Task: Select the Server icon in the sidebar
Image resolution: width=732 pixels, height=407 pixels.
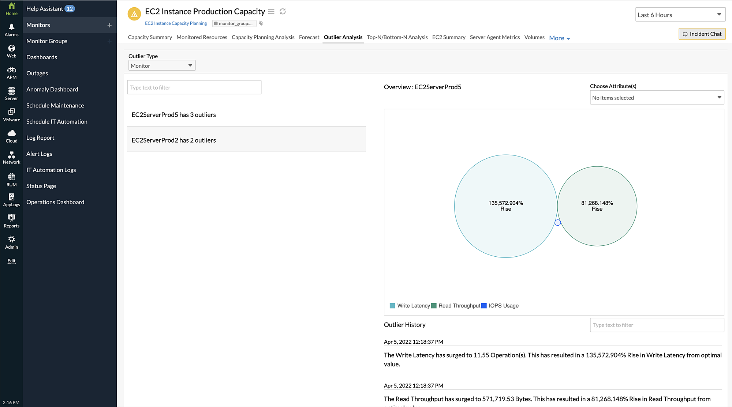Action: click(x=11, y=92)
